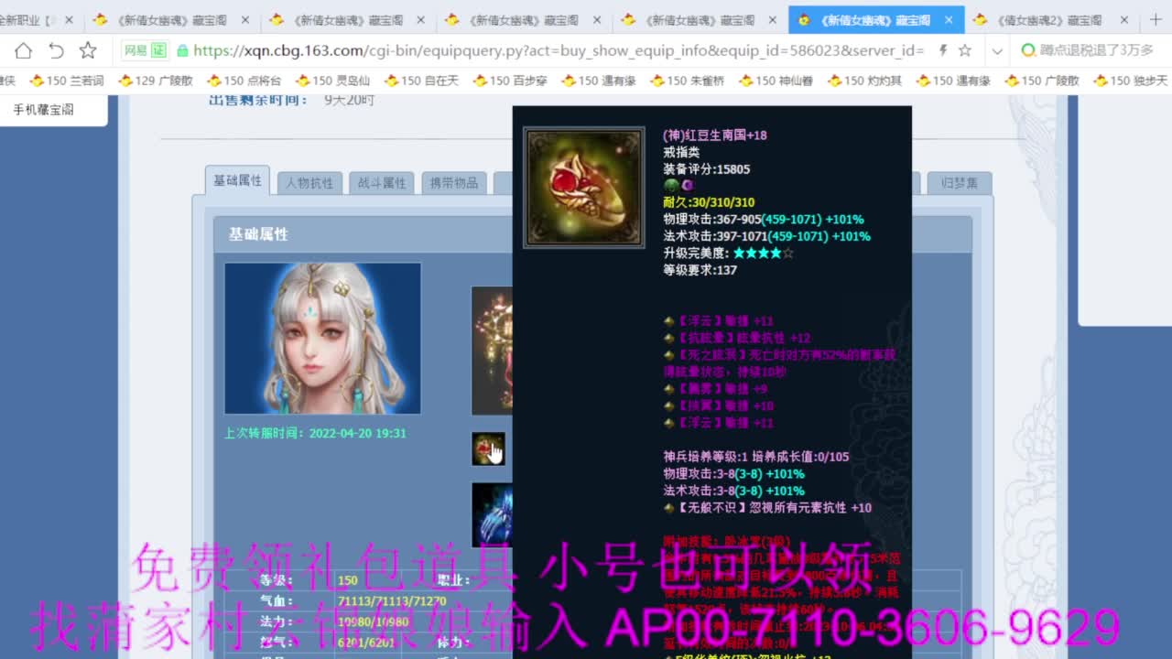Open bookmark 150 自在天

pyautogui.click(x=421, y=81)
